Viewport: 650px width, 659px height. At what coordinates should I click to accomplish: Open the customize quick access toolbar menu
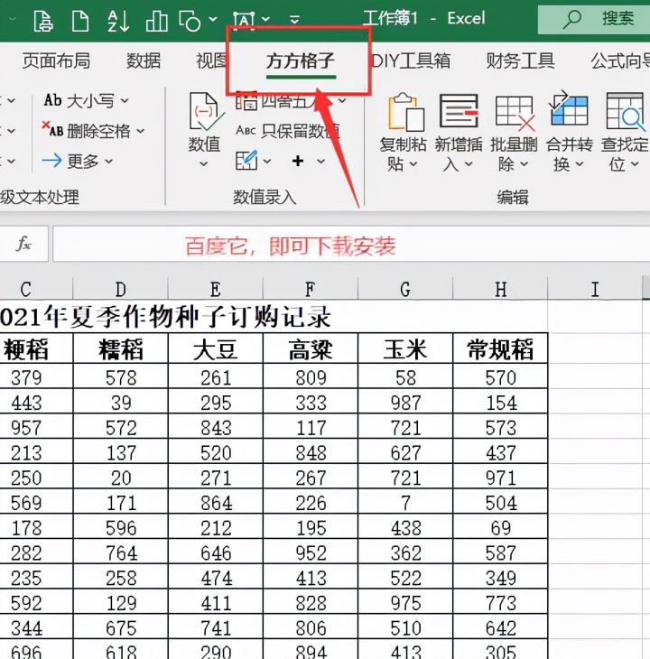pos(295,19)
